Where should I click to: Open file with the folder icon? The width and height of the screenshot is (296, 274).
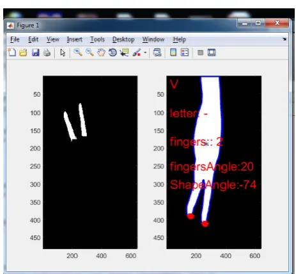[23, 52]
